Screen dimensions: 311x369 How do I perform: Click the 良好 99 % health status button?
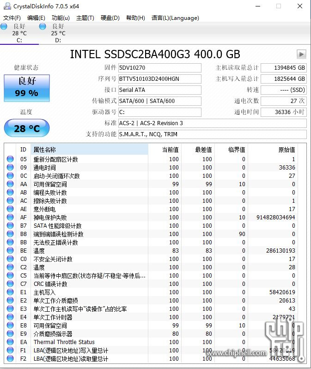(x=27, y=88)
